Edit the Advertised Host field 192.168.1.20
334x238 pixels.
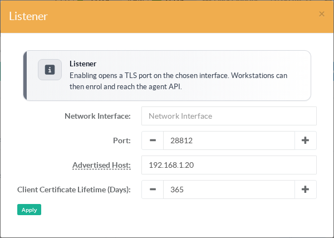[x=229, y=165]
